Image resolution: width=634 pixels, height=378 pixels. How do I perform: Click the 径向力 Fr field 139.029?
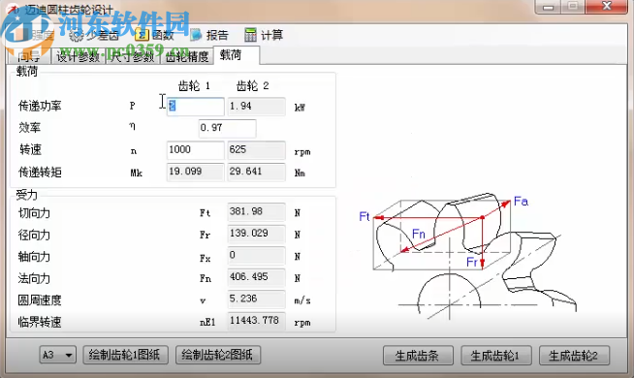(x=256, y=234)
